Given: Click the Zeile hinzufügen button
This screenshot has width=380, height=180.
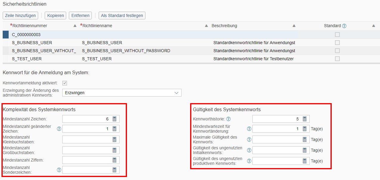Looking at the screenshot, I should (21, 15).
